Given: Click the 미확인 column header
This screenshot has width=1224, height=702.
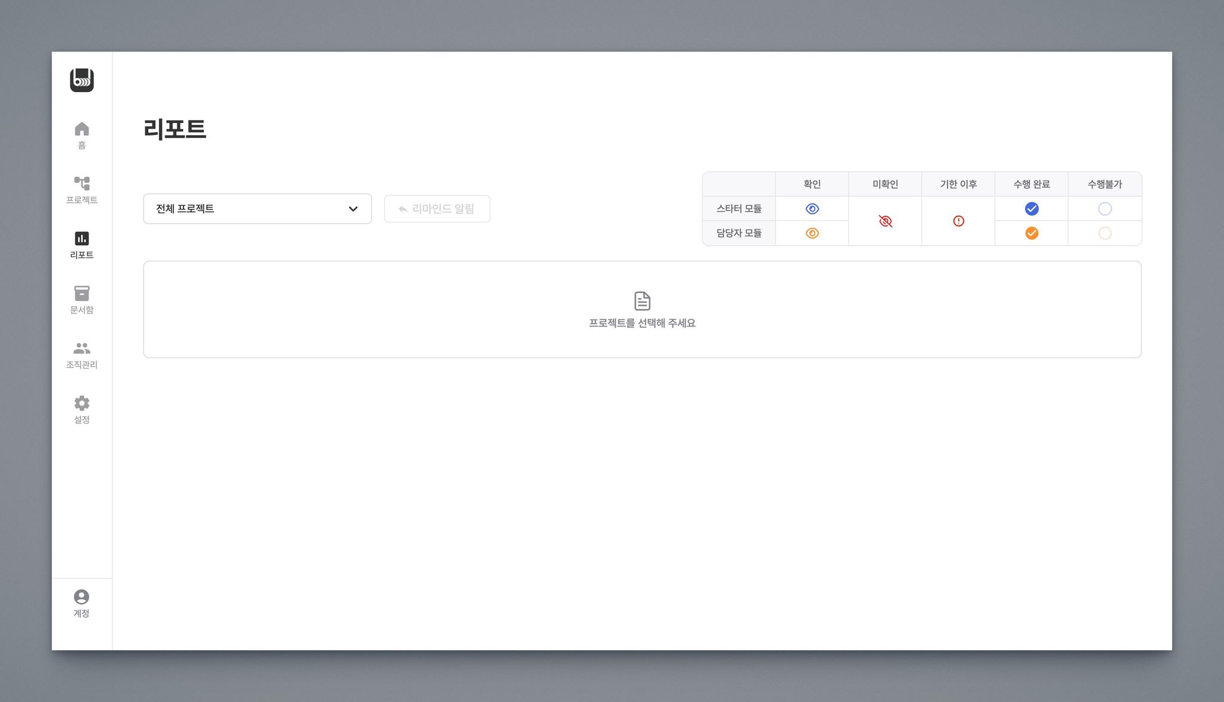Looking at the screenshot, I should pyautogui.click(x=885, y=184).
